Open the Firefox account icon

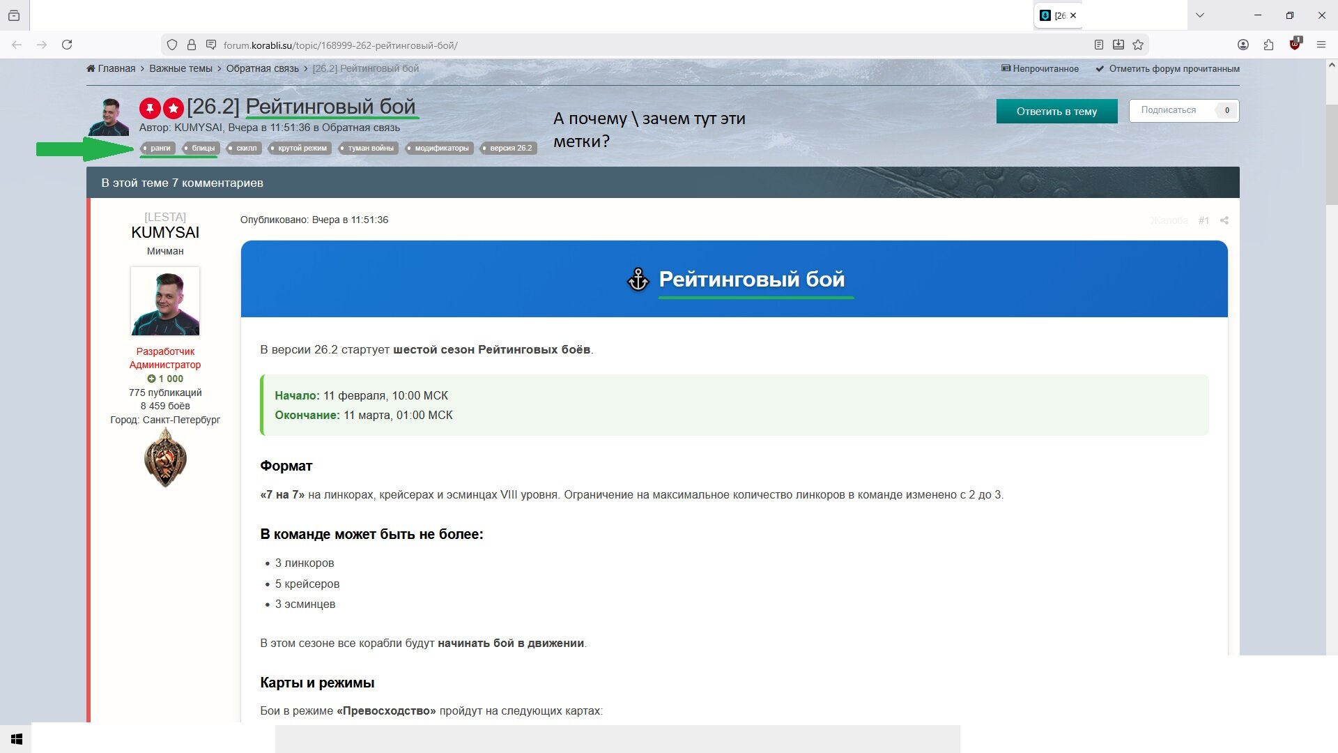pyautogui.click(x=1243, y=45)
